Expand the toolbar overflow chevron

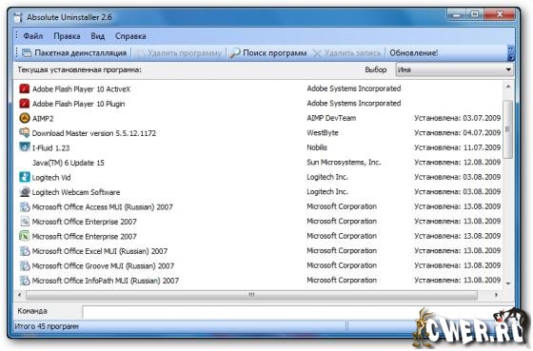[510, 53]
